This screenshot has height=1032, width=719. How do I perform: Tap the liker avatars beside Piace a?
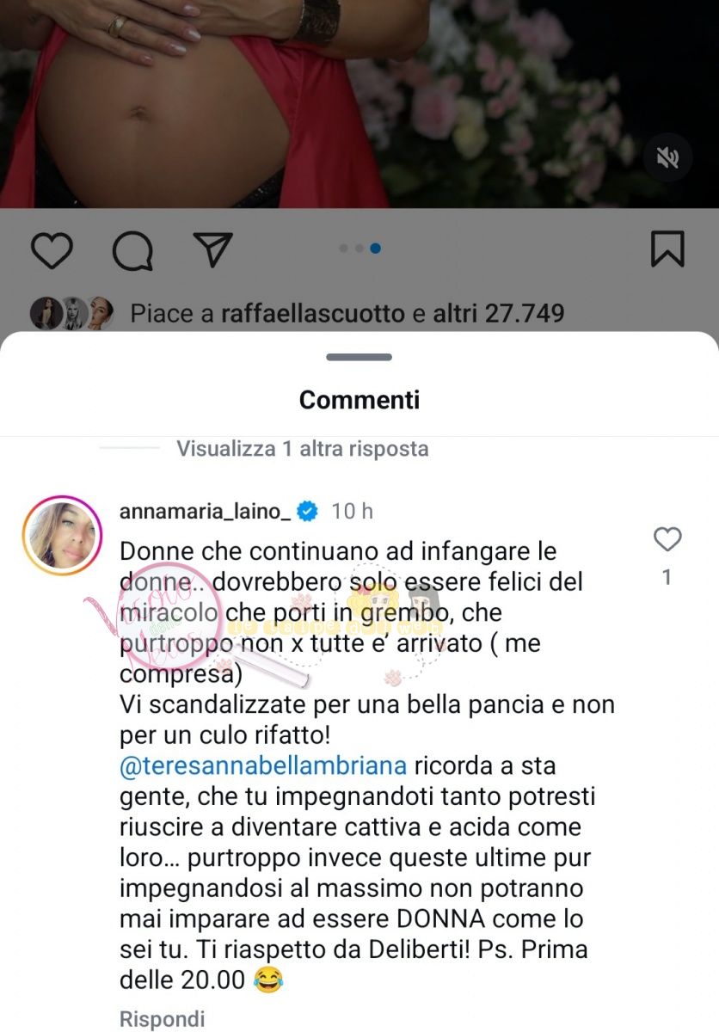coord(74,314)
